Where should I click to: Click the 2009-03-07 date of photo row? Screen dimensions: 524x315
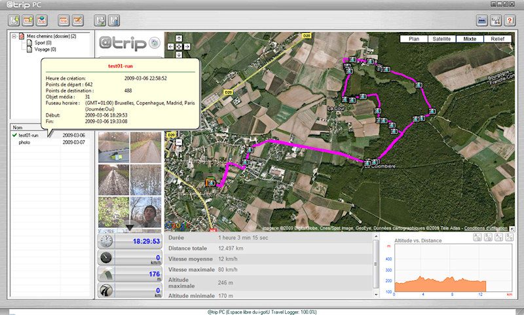(74, 142)
